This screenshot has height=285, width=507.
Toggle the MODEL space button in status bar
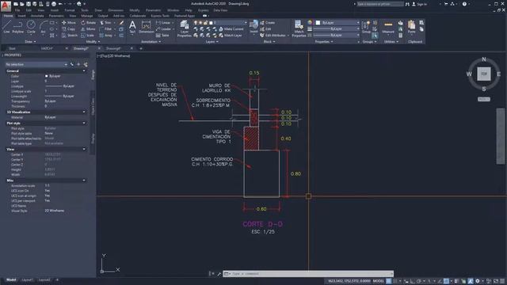[x=379, y=281]
